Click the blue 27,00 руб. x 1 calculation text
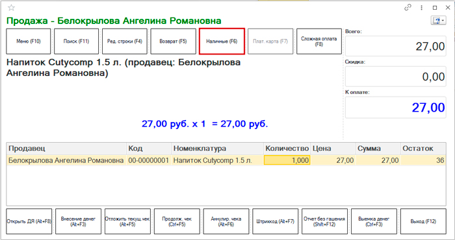Screen dimensions: 455x240 (x=205, y=124)
